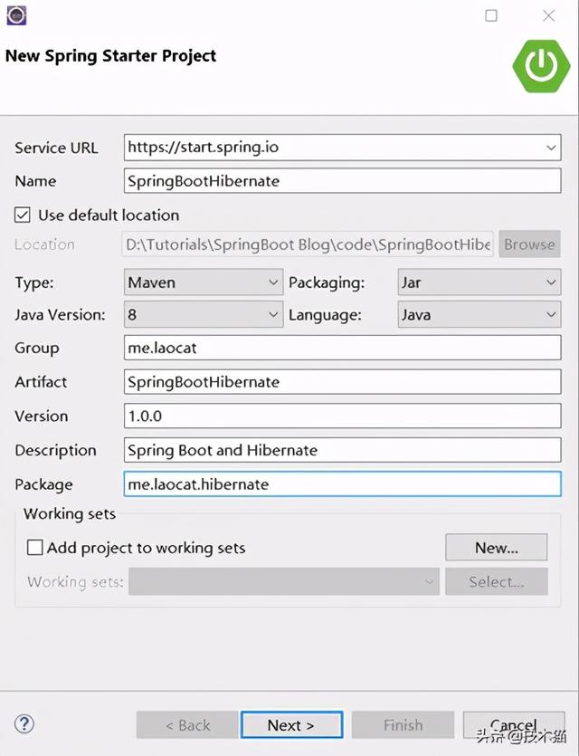Screen dimensions: 579x756
Task: Click the Select... working sets button
Action: click(496, 581)
